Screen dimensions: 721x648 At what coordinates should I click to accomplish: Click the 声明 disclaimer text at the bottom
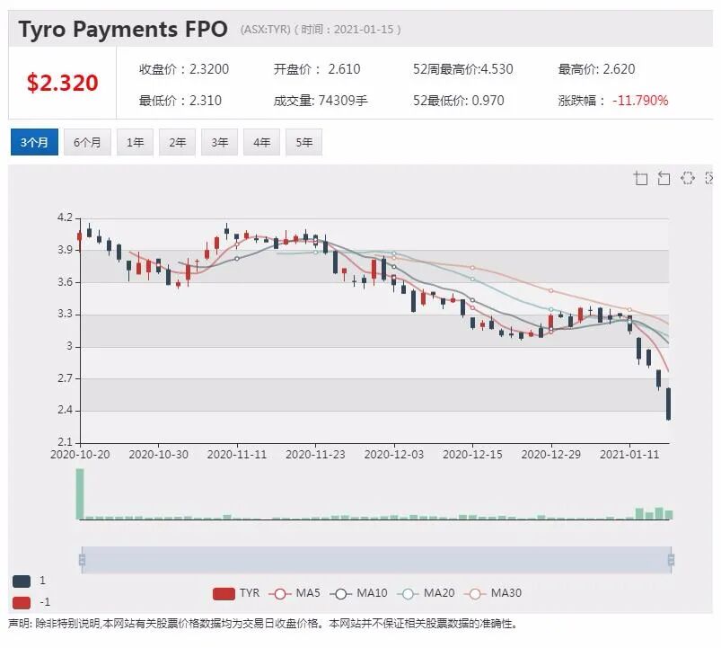263,624
